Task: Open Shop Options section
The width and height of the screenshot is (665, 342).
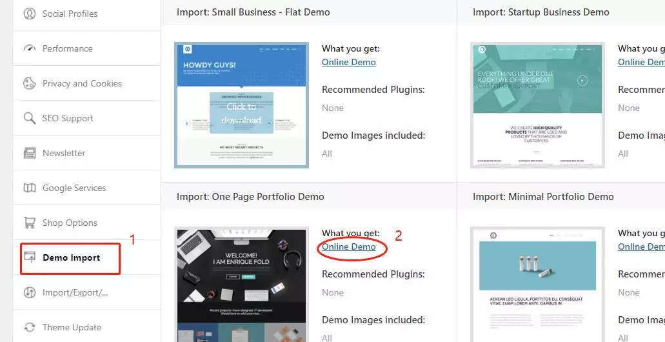Action: [86, 223]
